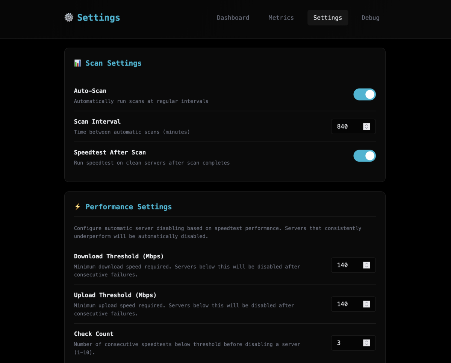
Task: Click the bar chart icon for Scan Settings
Action: [77, 63]
